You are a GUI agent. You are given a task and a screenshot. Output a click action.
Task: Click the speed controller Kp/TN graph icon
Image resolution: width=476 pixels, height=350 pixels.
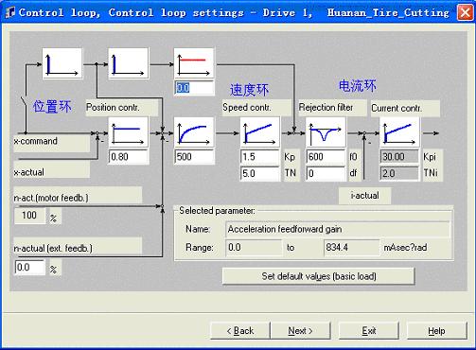click(259, 132)
